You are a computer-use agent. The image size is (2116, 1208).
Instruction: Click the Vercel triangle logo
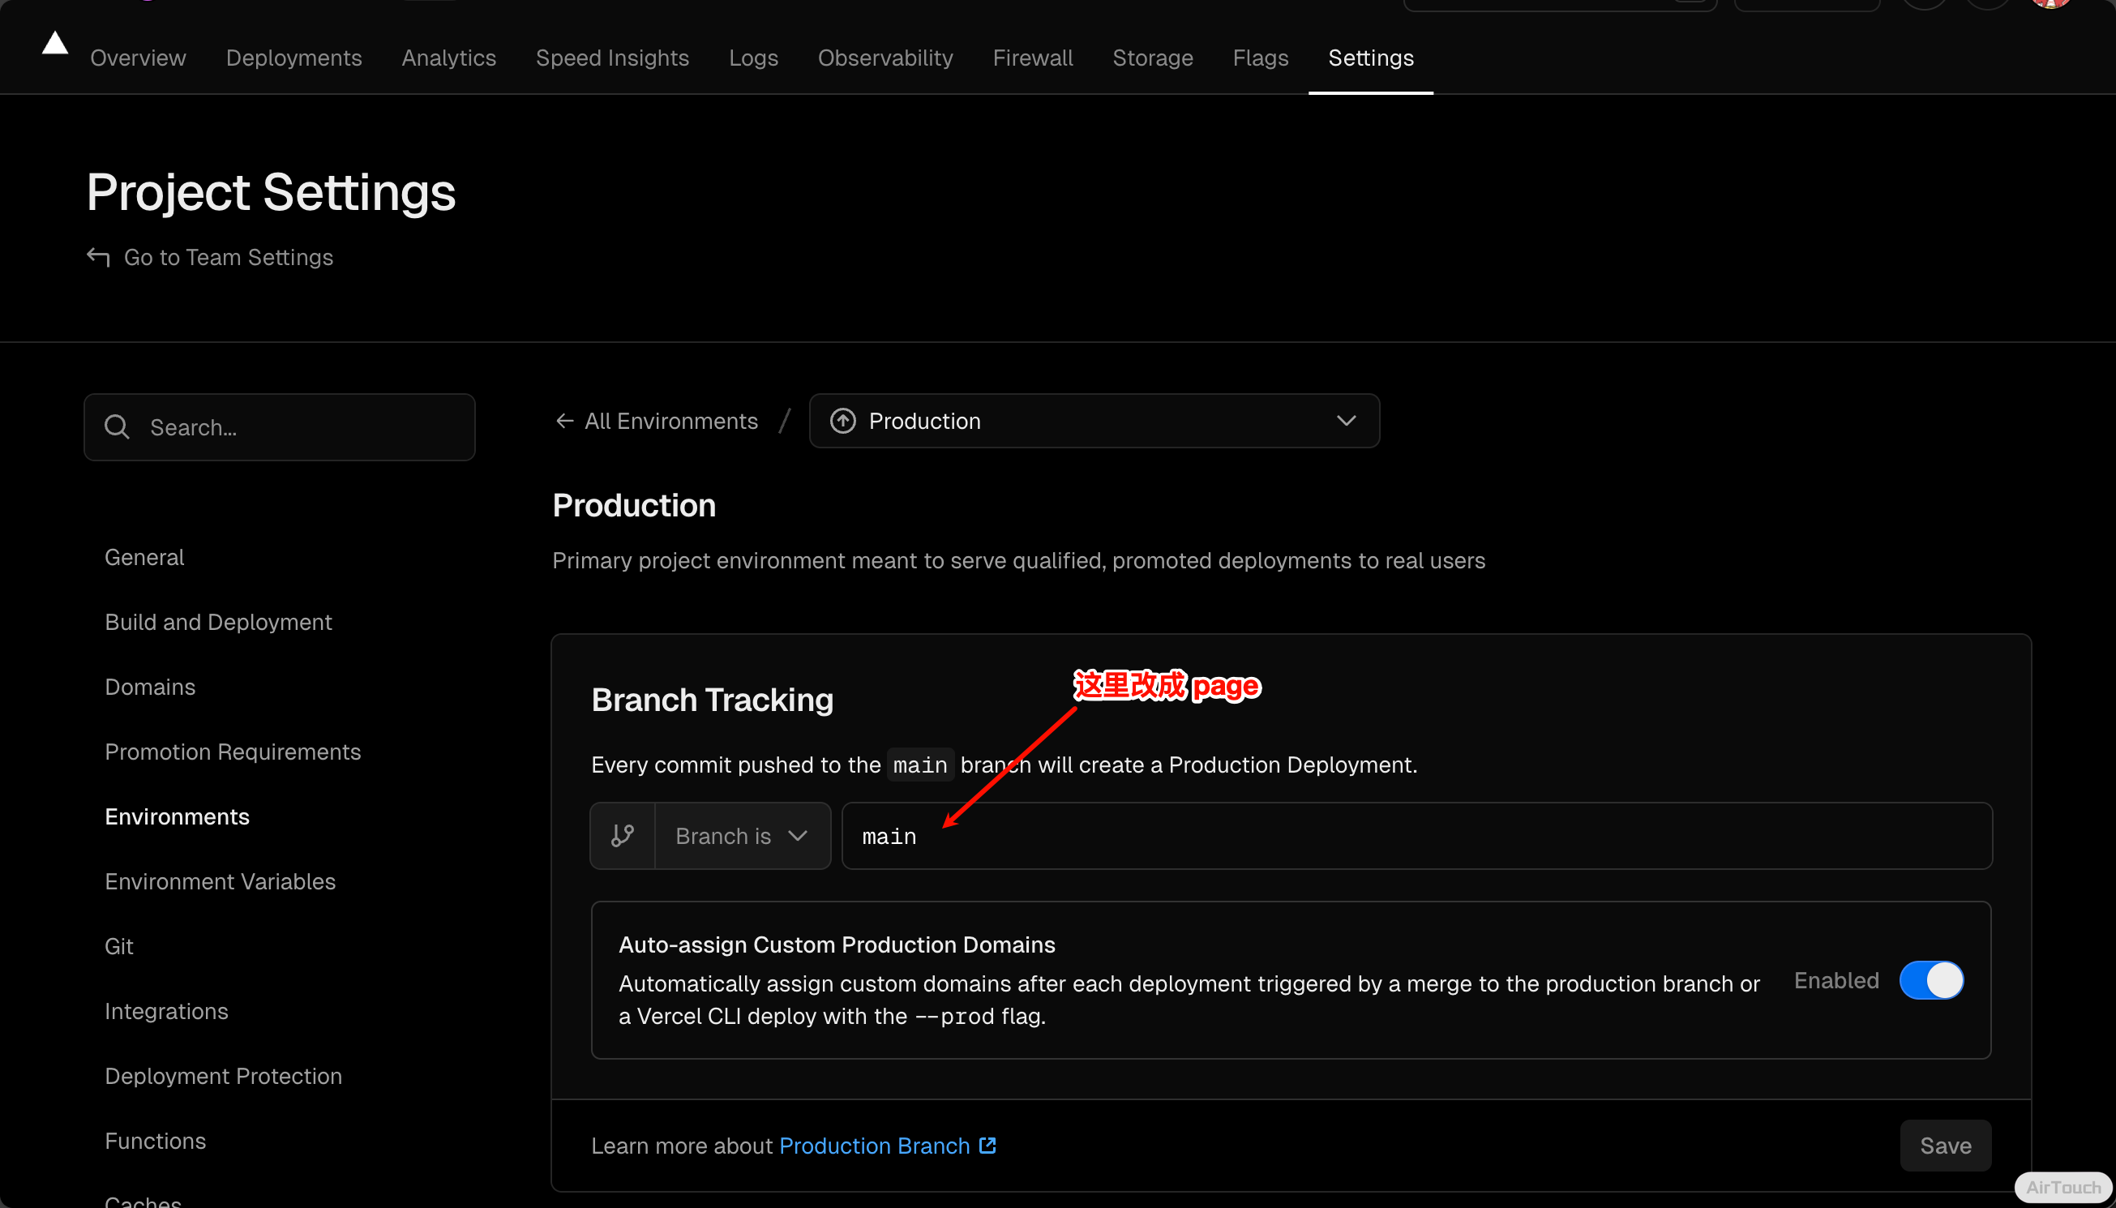tap(55, 43)
